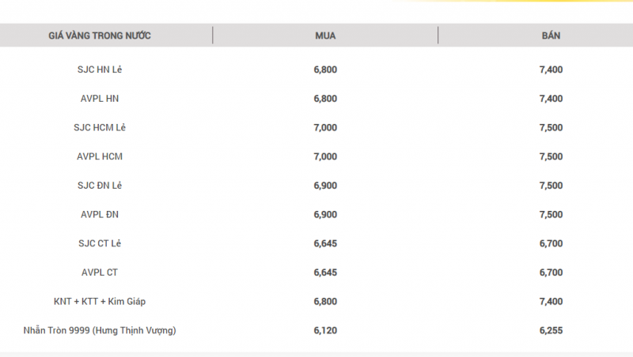Select the sell price of Nhẫn Tròn 9999
Screen dimensions: 633x357
(551, 330)
